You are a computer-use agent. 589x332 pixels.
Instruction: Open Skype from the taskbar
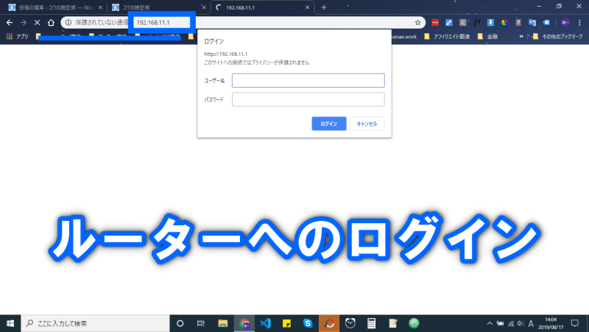tap(308, 323)
